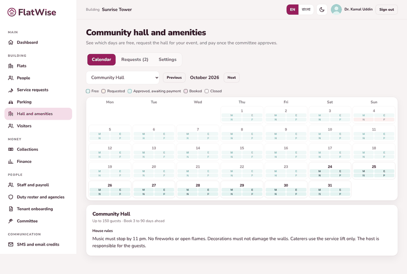Viewport: 407px width, 274px height.
Task: Click Dr. Kamal Uddin's avatar
Action: point(336,10)
